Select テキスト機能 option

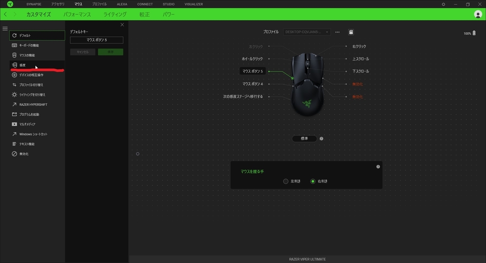[x=37, y=144]
